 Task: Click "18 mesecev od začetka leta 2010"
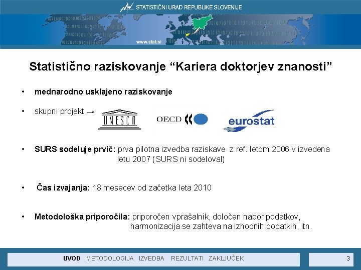[152, 188]
